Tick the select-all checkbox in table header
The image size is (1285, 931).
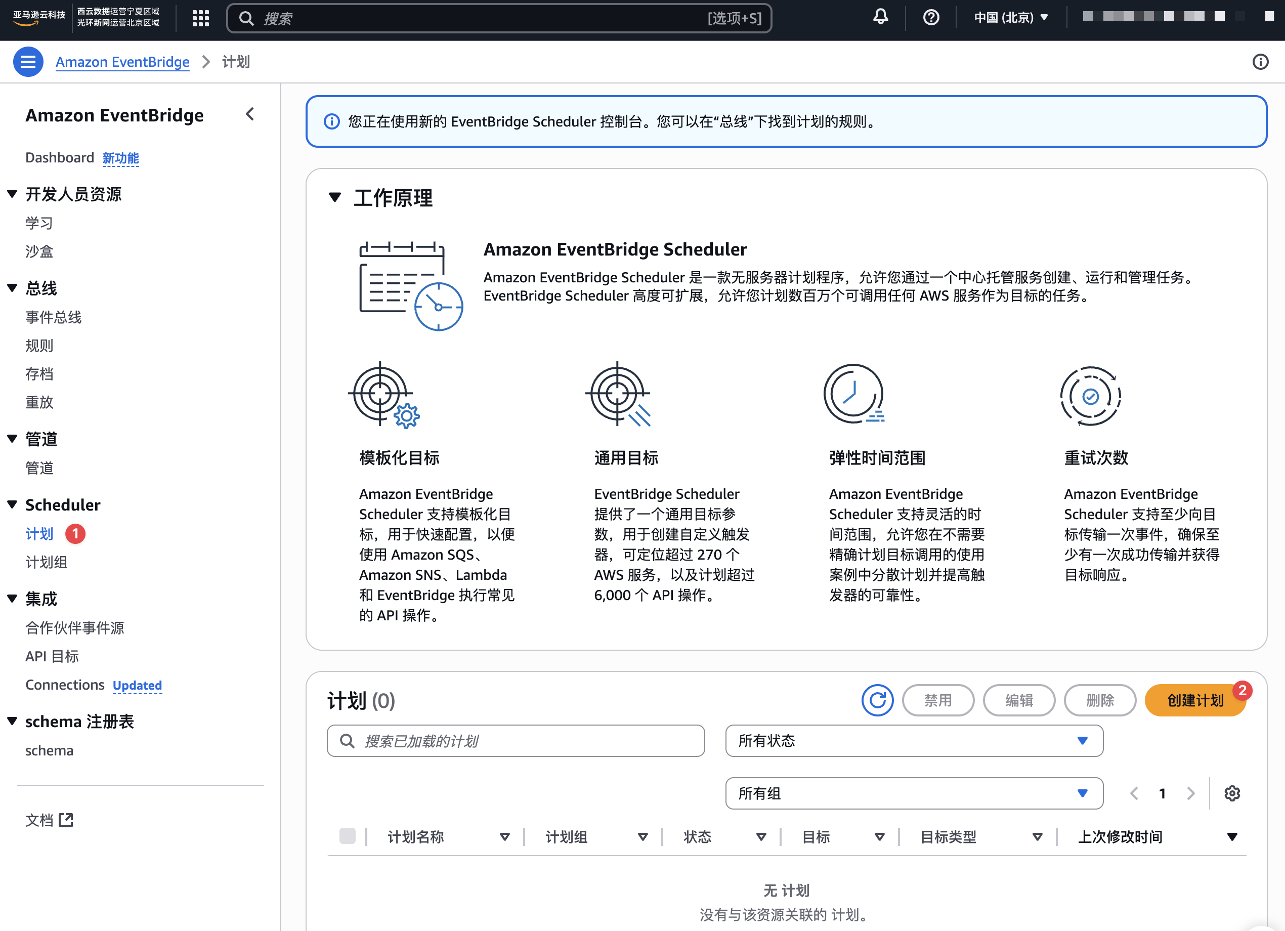[x=348, y=836]
